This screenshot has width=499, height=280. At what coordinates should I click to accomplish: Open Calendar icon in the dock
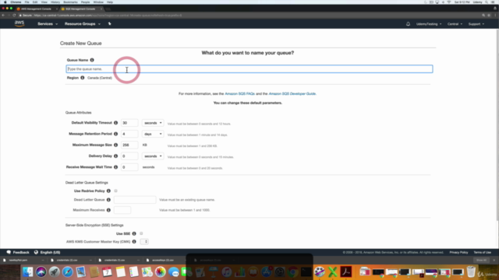(108, 272)
